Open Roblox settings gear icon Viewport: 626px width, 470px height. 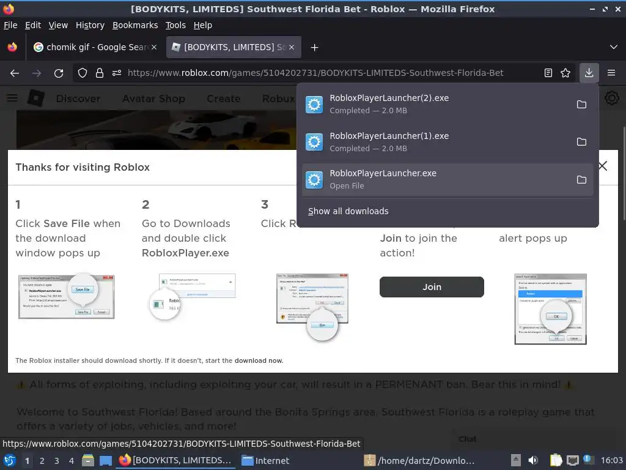(x=611, y=98)
